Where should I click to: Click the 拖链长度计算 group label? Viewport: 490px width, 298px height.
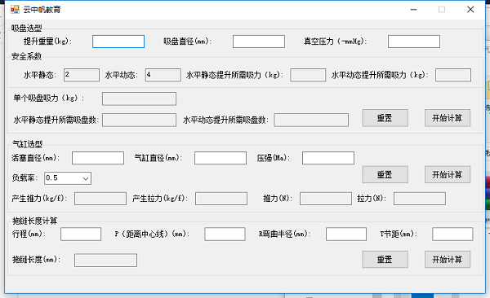click(34, 221)
